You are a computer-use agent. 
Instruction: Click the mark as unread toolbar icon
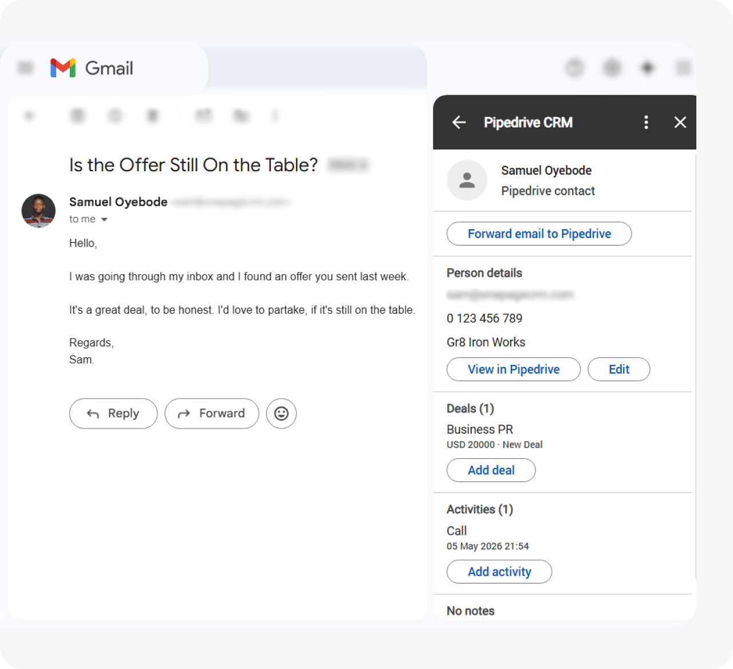(203, 116)
